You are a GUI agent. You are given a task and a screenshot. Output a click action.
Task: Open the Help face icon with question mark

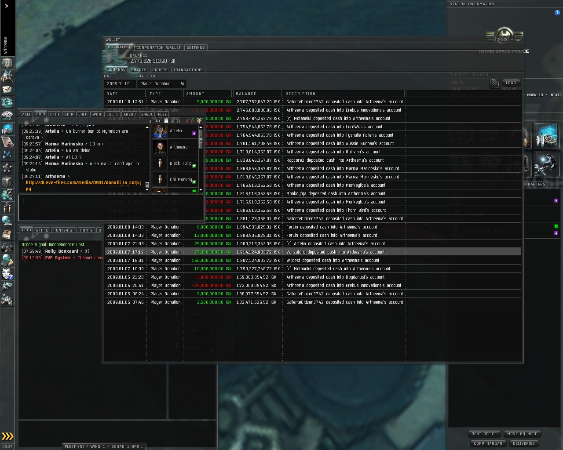[x=7, y=273]
